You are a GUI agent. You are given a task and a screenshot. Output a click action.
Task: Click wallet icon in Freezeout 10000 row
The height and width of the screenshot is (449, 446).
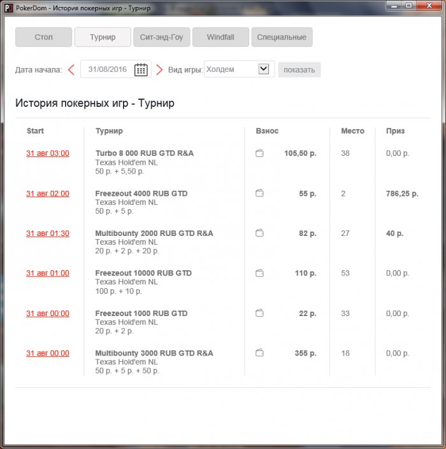259,273
